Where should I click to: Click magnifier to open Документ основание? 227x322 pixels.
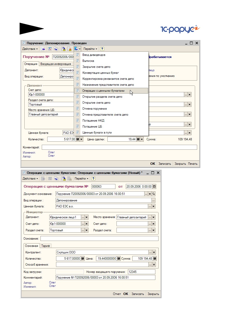click(x=154, y=194)
